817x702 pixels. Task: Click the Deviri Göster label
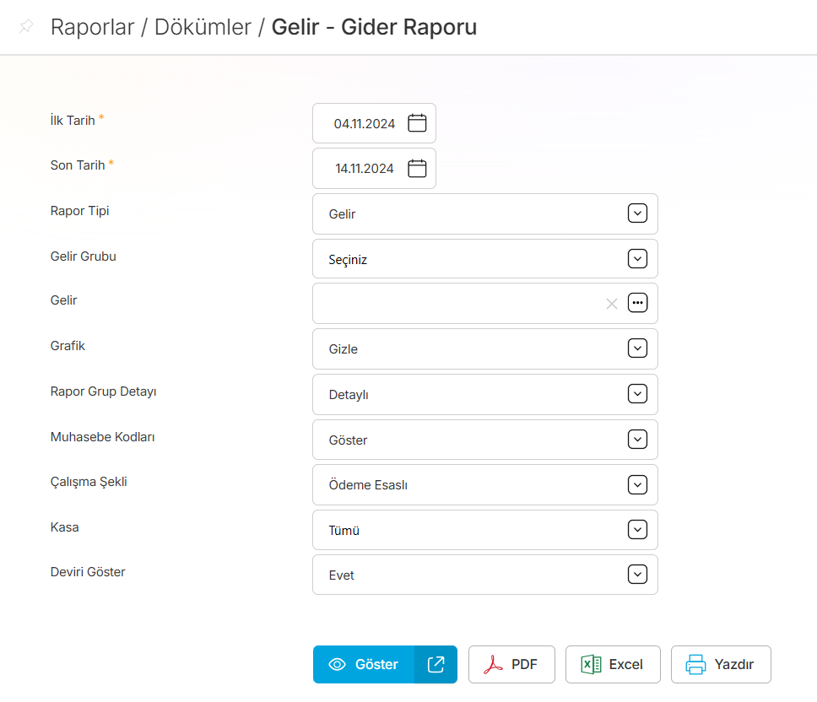[88, 572]
